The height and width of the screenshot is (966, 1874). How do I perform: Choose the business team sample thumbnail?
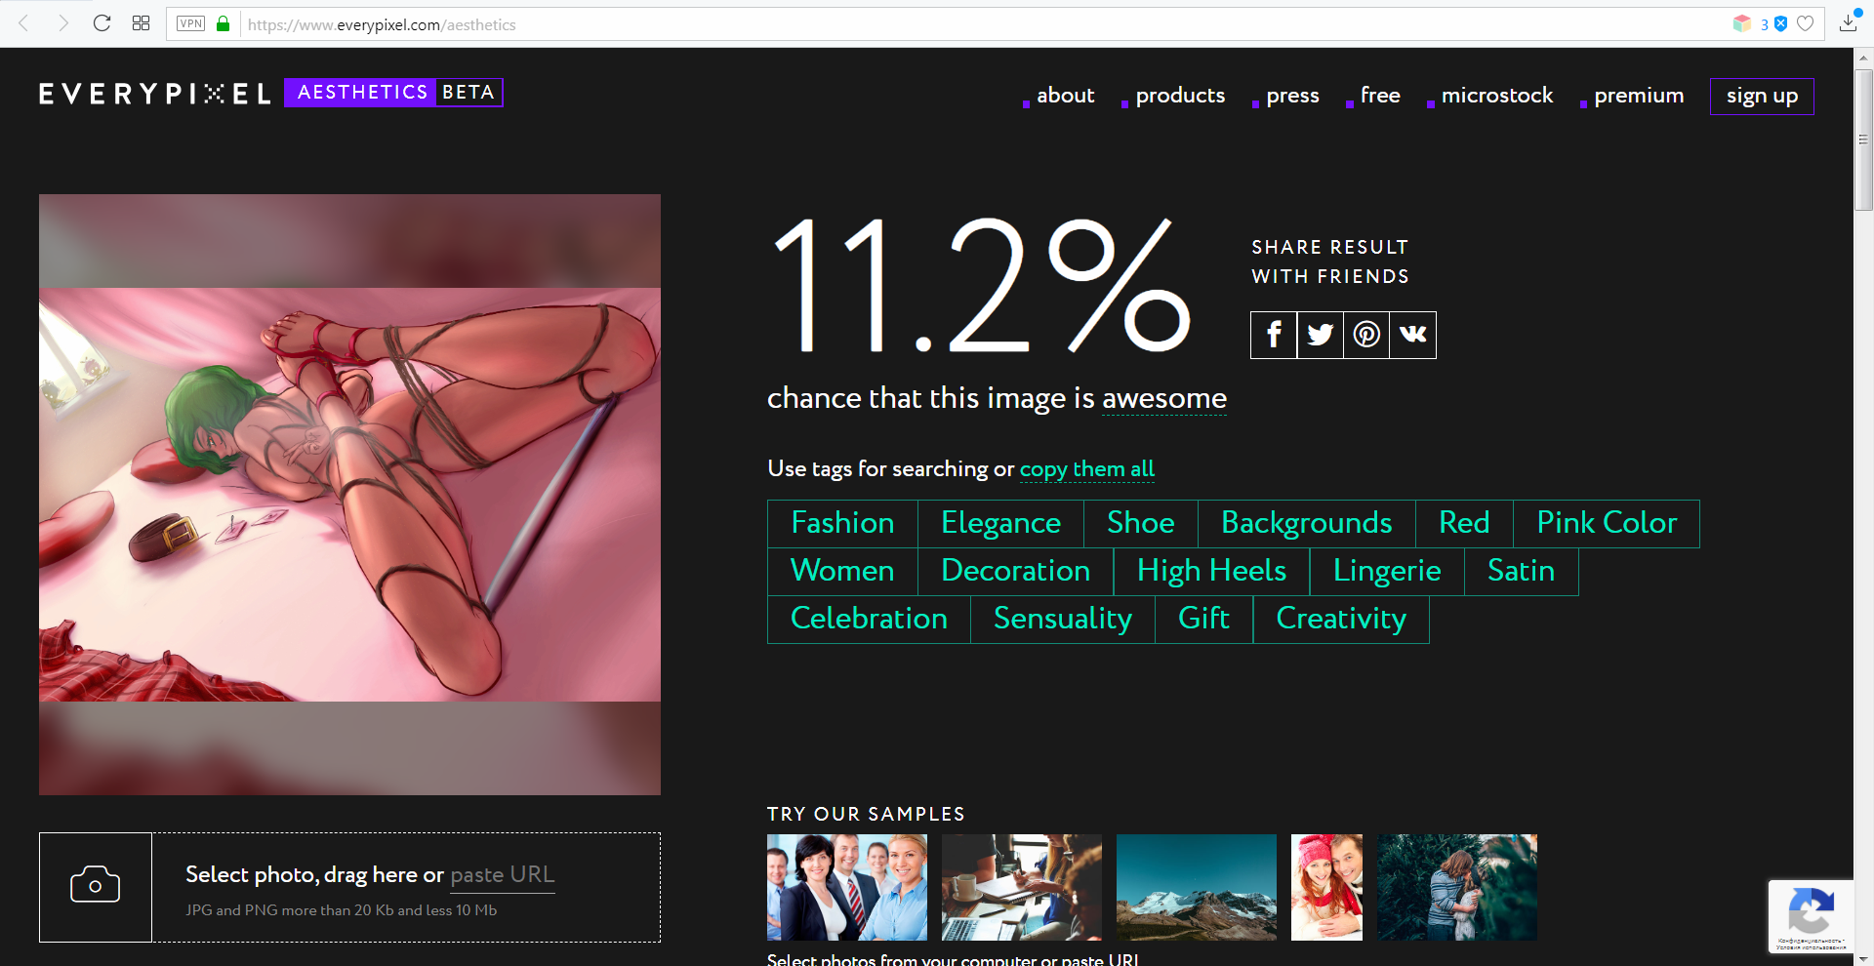[846, 887]
